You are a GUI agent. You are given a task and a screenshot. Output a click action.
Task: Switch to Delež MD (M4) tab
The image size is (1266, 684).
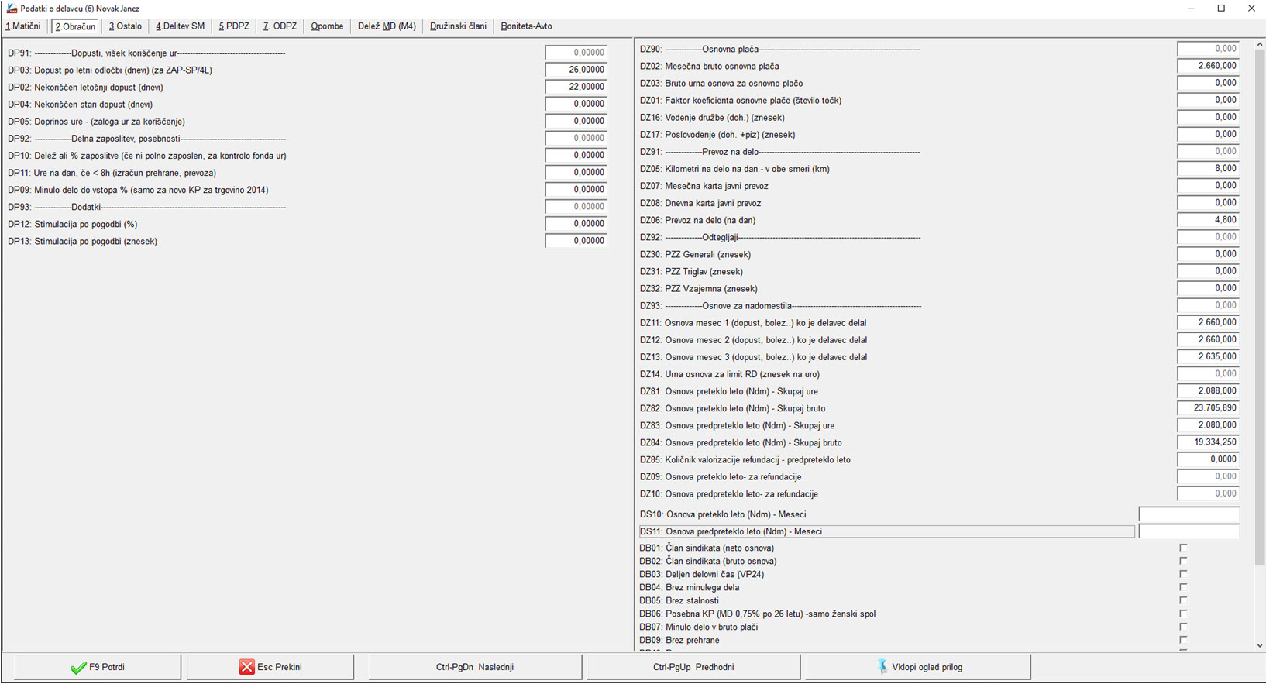387,26
